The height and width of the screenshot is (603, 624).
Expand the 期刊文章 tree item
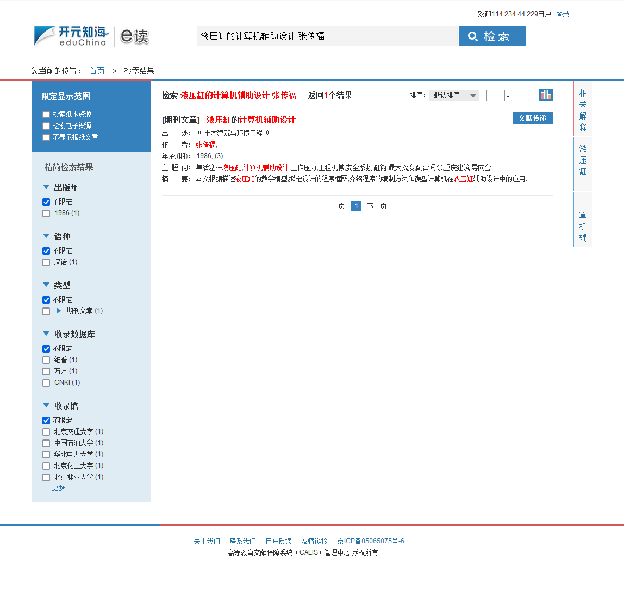pos(58,311)
